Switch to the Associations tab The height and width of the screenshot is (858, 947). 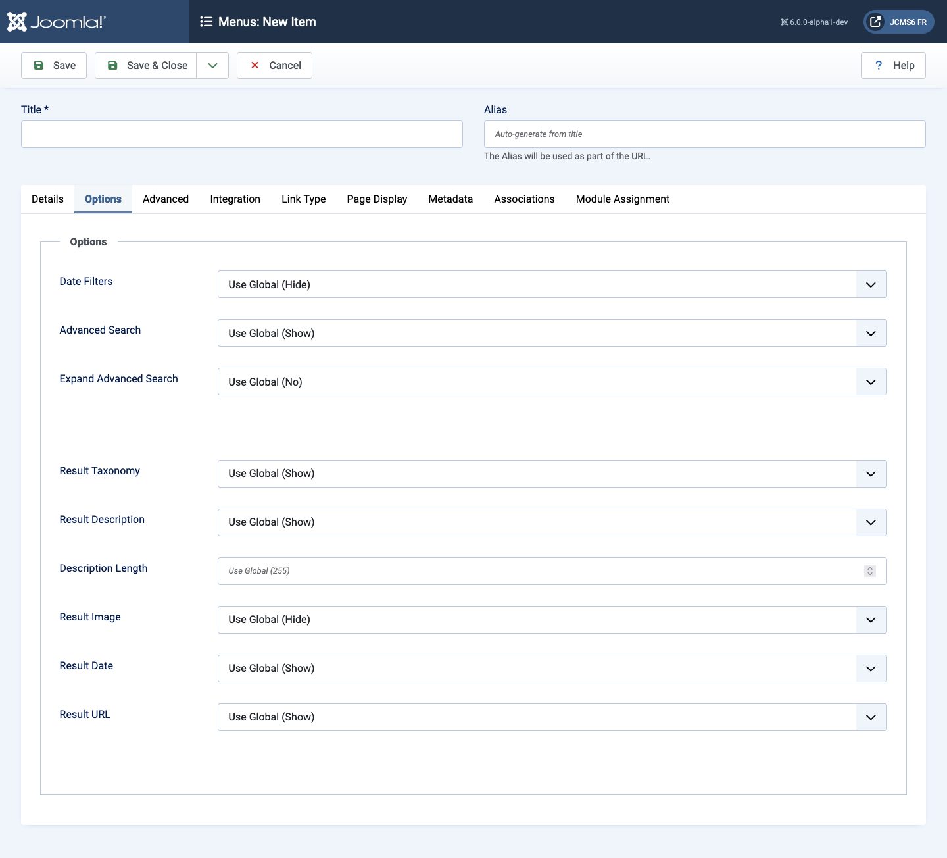[x=524, y=199]
